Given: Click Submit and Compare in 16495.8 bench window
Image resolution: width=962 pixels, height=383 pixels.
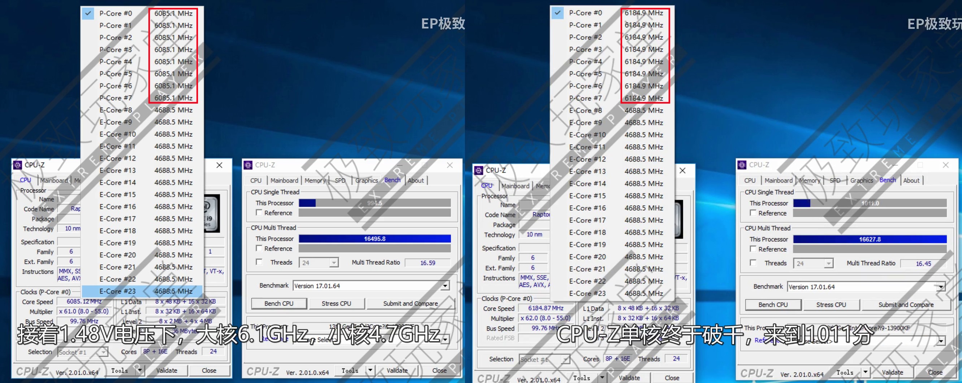Looking at the screenshot, I should (410, 304).
